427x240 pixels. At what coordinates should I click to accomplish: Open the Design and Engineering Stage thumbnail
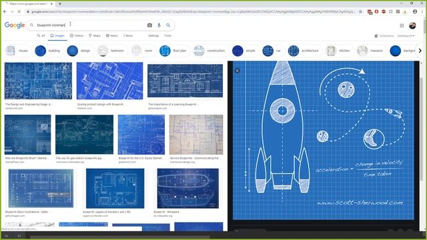(38, 81)
